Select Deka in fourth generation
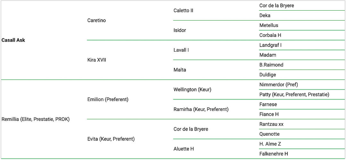 coord(265,15)
